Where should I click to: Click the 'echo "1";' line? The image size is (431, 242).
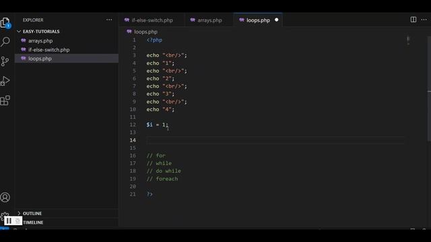point(160,63)
